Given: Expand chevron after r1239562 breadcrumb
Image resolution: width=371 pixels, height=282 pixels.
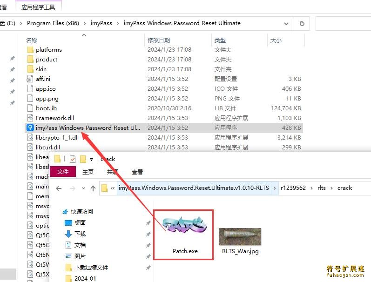Looking at the screenshot, I should pyautogui.click(x=311, y=188).
